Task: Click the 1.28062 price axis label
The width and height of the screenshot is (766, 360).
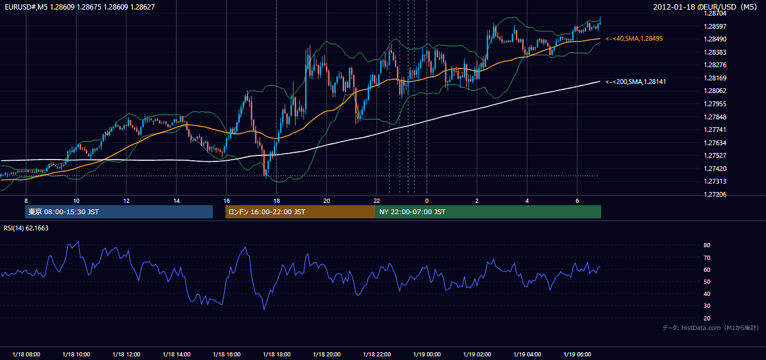Action: 715,91
